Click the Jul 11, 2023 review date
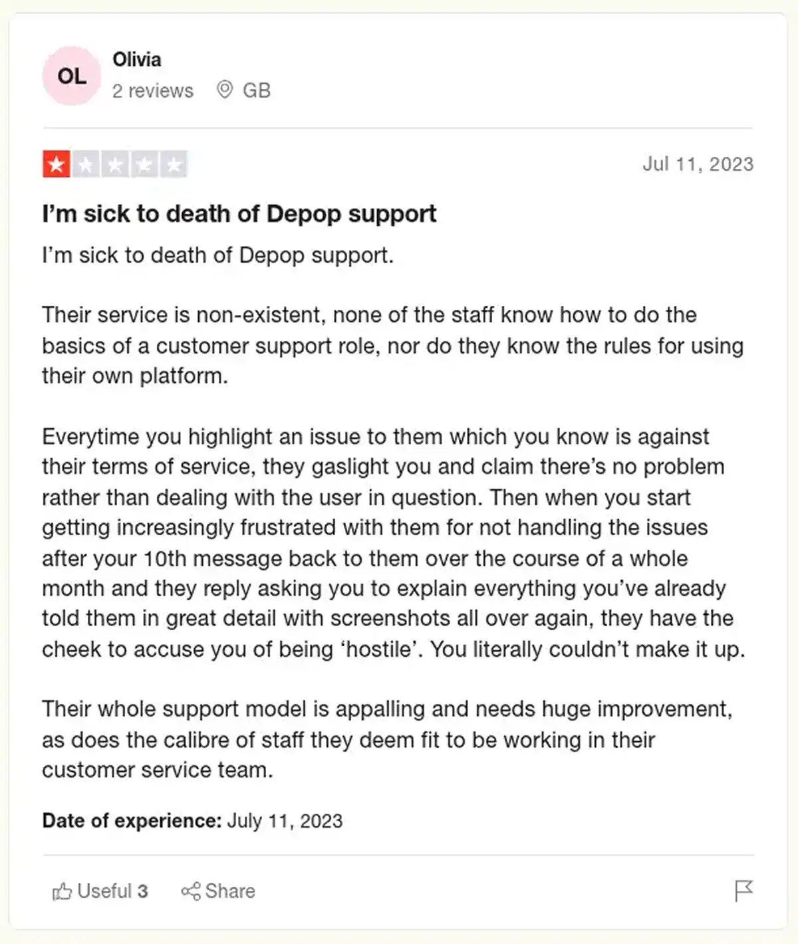 (698, 164)
